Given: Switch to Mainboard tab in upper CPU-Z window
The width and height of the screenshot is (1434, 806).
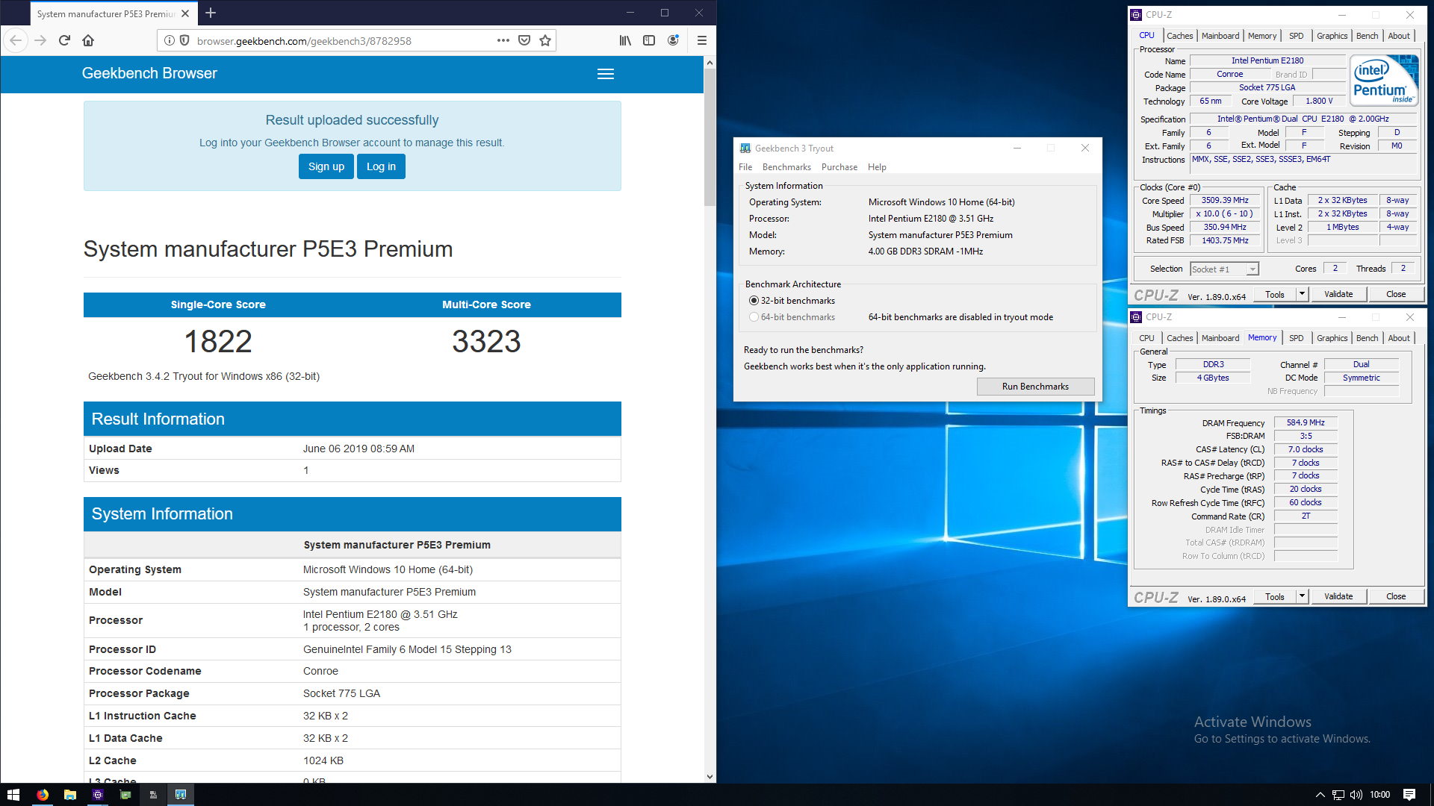Looking at the screenshot, I should click(1220, 36).
